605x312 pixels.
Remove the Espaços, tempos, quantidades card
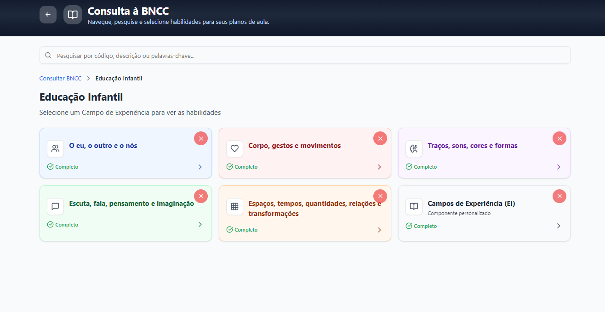point(380,196)
